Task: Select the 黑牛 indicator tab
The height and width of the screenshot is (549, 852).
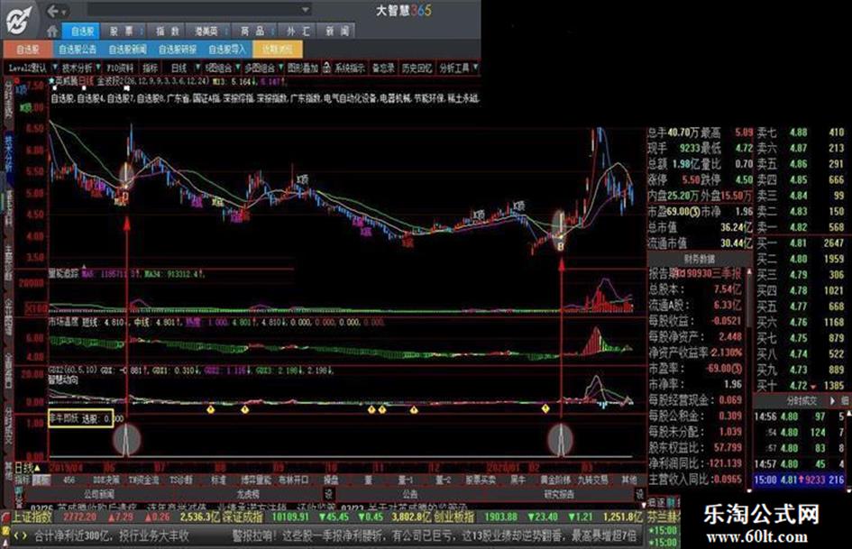Action: 518,480
